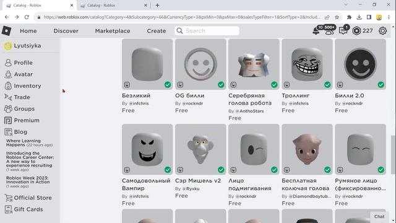This screenshot has width=396, height=223.
Task: Open the Сэр Мишель v2 thumbnail
Action: pos(200,149)
